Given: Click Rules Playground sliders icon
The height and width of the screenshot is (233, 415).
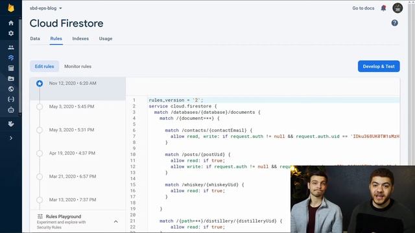Looking at the screenshot, I should pyautogui.click(x=40, y=216).
